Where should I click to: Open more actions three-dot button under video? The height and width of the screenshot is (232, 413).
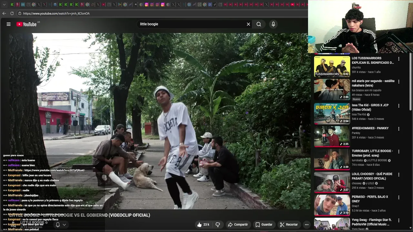point(307,225)
